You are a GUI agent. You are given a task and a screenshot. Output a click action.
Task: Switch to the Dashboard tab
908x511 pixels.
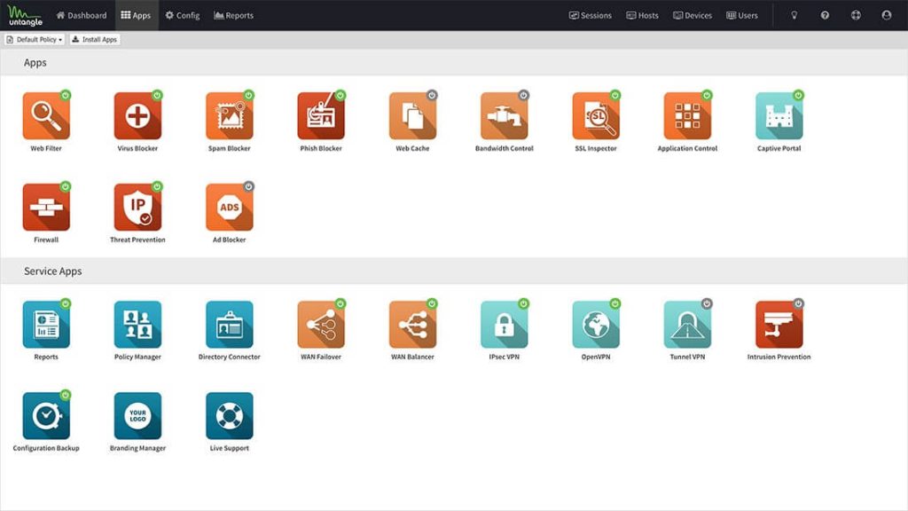point(81,16)
